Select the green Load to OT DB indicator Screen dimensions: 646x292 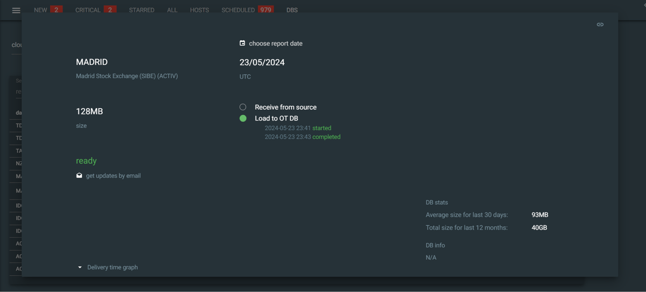(x=243, y=118)
